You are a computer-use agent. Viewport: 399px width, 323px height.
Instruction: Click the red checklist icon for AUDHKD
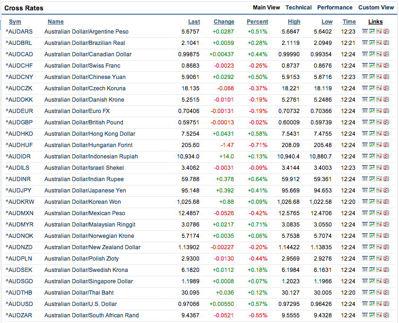coord(386,134)
